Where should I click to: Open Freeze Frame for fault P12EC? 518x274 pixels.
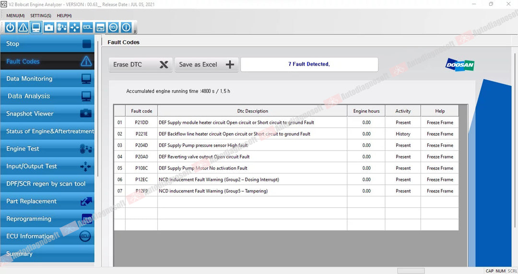tap(440, 179)
